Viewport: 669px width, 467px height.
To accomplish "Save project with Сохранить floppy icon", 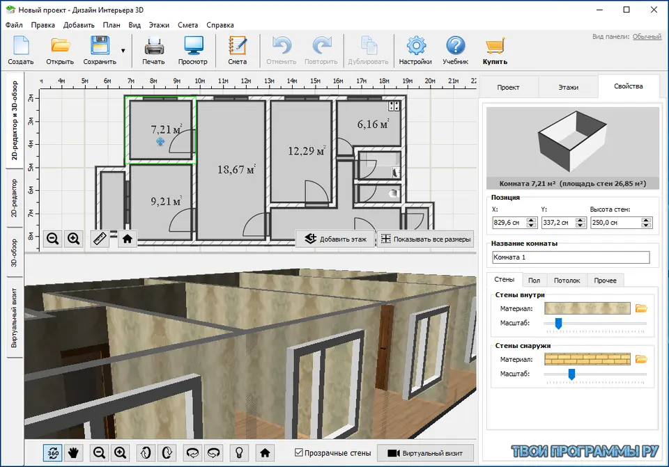I will pos(100,50).
